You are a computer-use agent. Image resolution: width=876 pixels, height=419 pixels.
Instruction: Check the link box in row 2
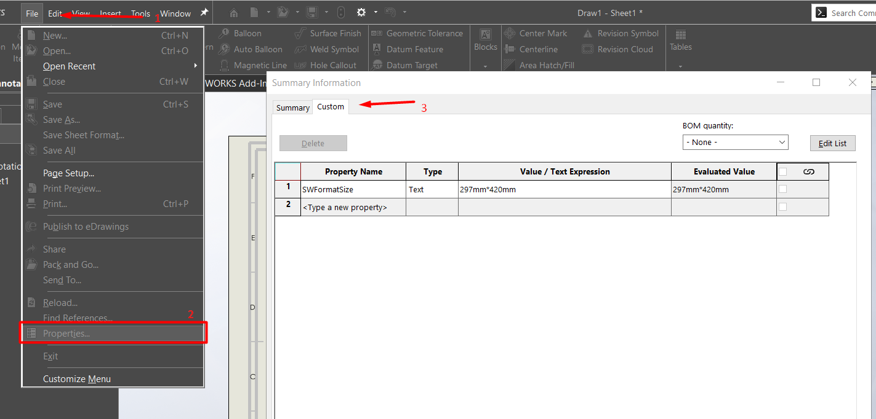(783, 207)
